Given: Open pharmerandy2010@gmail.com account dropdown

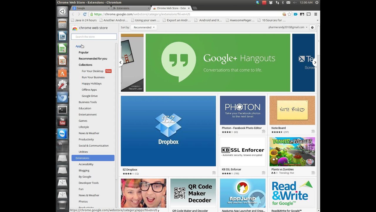Looking at the screenshot, I should coord(288,27).
